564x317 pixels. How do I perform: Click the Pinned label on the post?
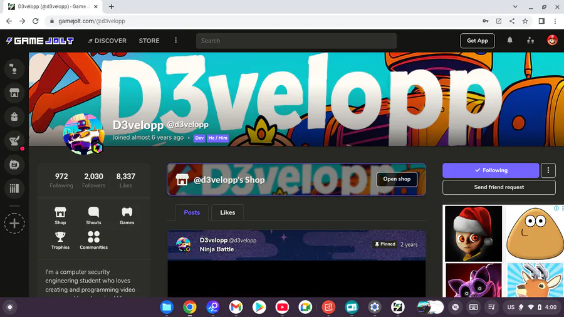(x=385, y=244)
